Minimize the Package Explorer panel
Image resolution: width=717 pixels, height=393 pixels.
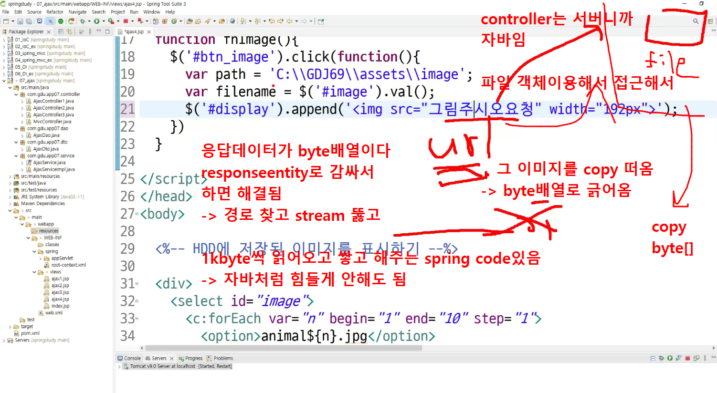coord(98,31)
